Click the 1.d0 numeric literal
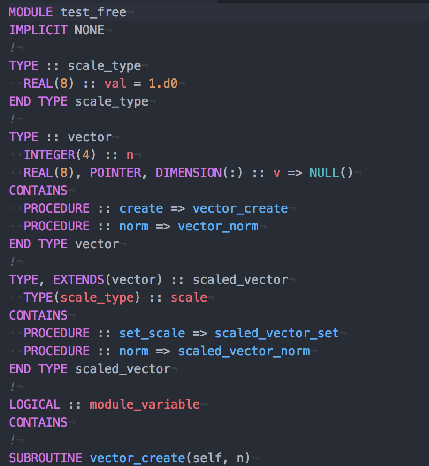Viewport: 429px width, 466px height. pos(163,84)
